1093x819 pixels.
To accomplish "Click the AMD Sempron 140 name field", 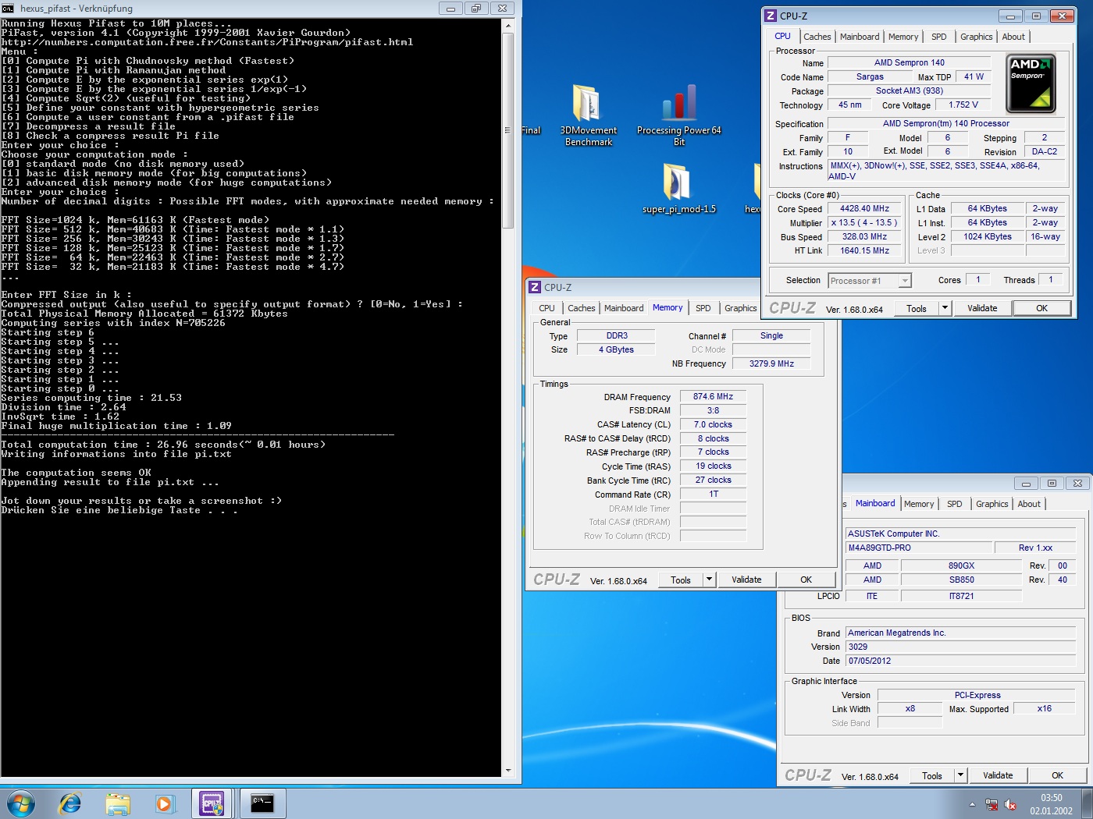I will point(909,62).
